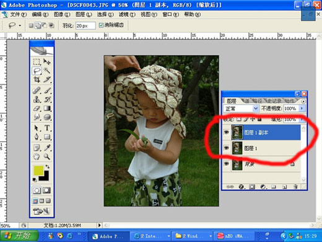The height and width of the screenshot is (242, 322).
Task: Create new adjustment layer icon
Action: [263, 187]
